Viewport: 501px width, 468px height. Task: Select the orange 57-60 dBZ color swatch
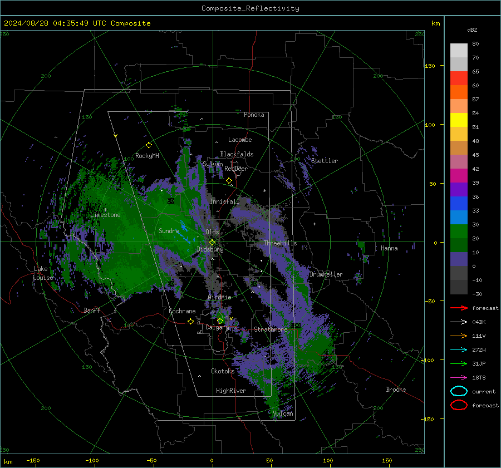pyautogui.click(x=459, y=92)
